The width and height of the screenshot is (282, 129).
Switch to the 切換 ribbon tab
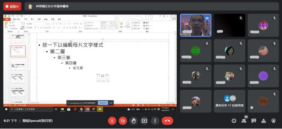(x=39, y=19)
